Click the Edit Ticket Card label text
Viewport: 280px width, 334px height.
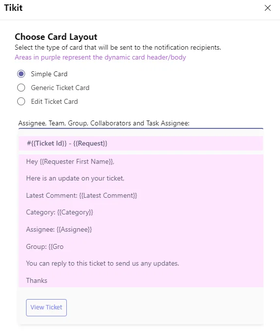point(55,101)
